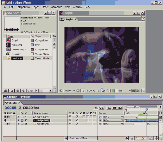This screenshot has height=142, width=163.
Task: Click the timeline zoom slider at bottom
Action: pyautogui.click(x=141, y=138)
